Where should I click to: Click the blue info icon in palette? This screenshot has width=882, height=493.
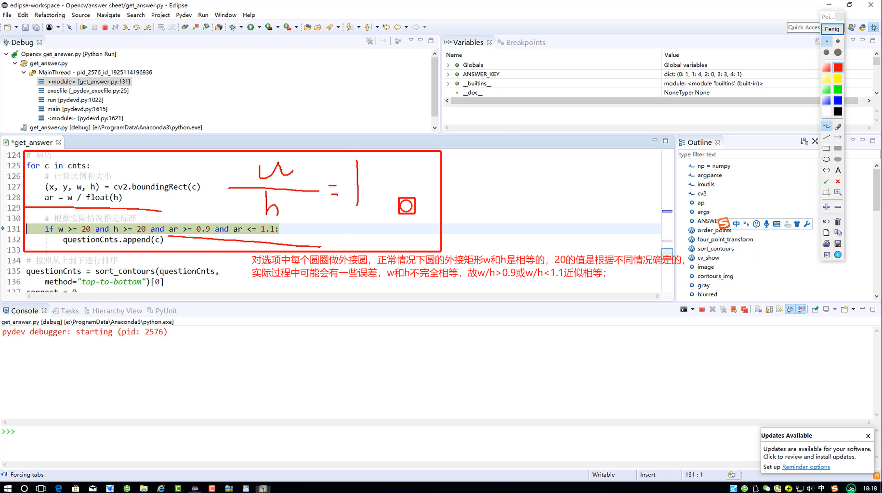(838, 255)
